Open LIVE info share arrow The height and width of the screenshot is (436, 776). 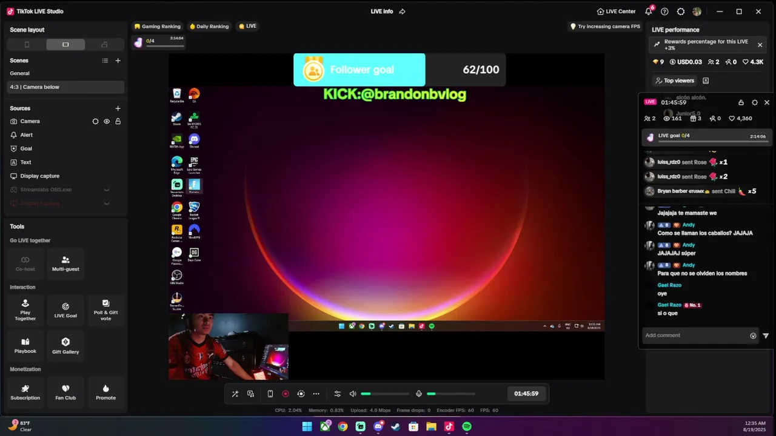tap(402, 12)
